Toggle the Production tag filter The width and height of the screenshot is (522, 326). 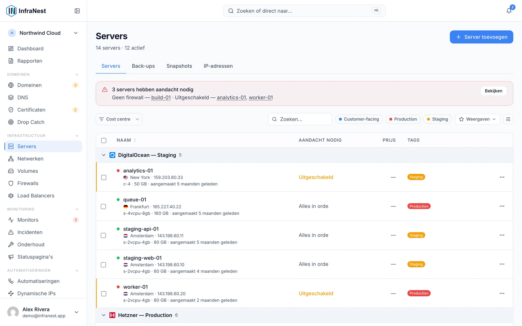coord(403,119)
